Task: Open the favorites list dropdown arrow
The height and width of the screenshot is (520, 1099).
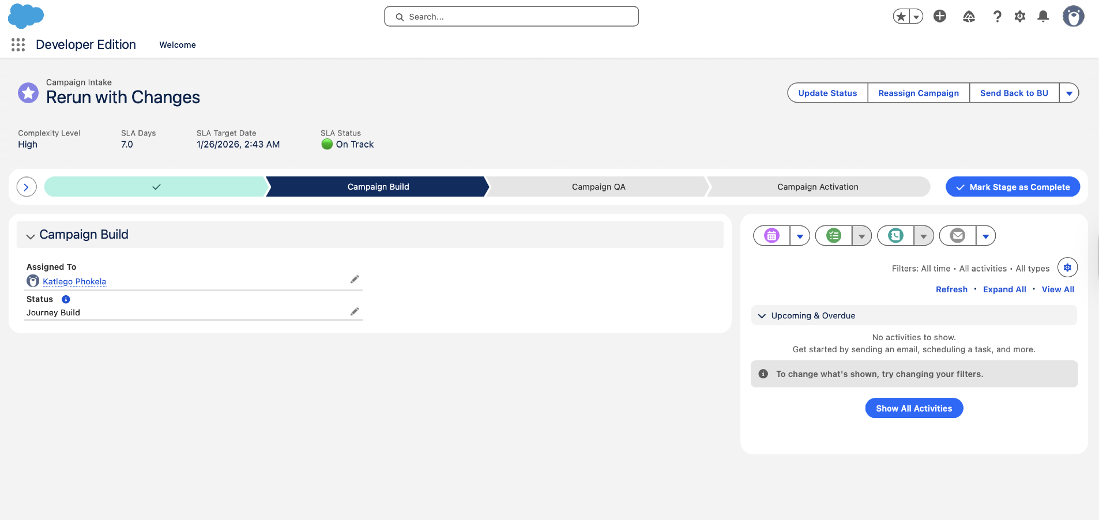Action: point(916,17)
